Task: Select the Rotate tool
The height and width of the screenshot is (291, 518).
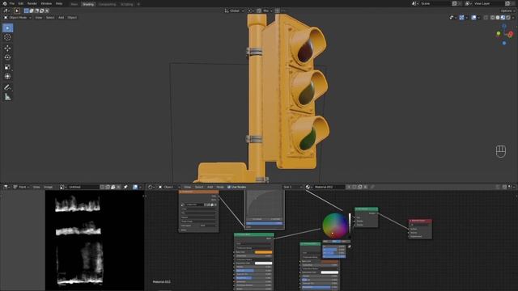Action: click(7, 57)
